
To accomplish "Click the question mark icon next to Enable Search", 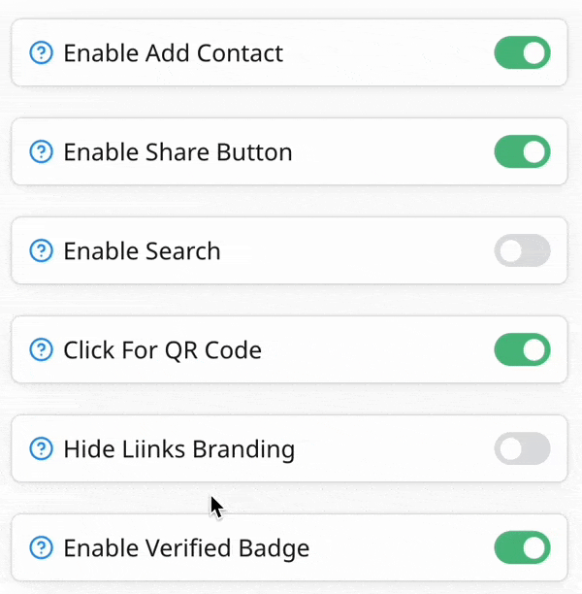I will [x=41, y=251].
